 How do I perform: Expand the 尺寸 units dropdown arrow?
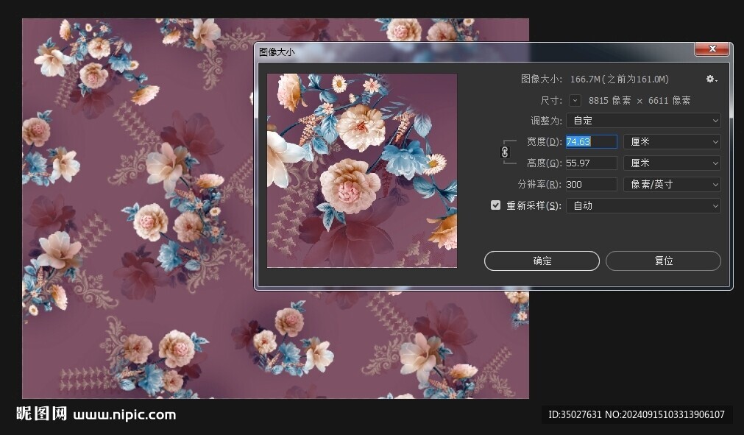point(575,101)
